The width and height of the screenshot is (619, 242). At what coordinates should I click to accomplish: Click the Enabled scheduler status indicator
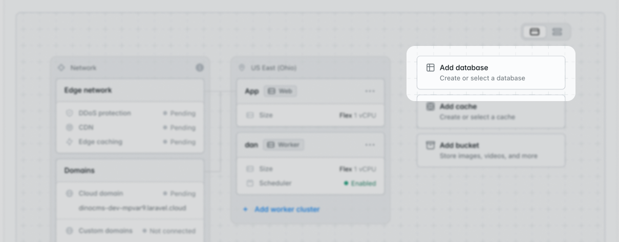360,183
